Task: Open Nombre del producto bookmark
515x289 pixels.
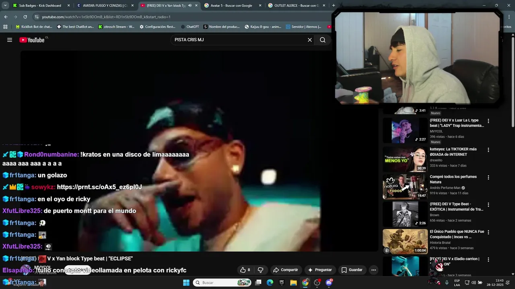Action: click(222, 27)
